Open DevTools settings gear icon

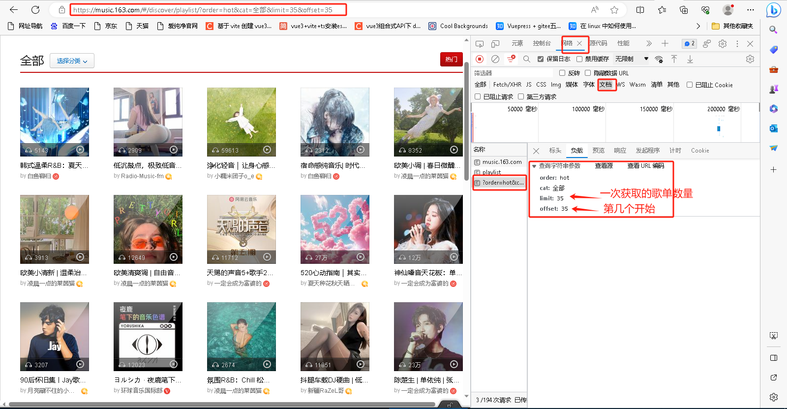tap(723, 43)
